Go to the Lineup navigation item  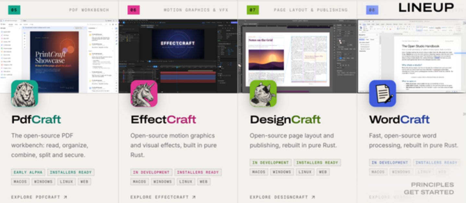pyautogui.click(x=426, y=7)
